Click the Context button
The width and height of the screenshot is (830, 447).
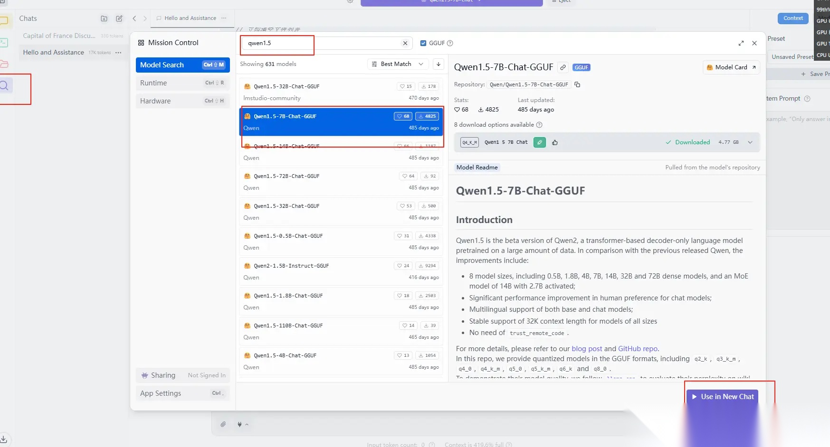tap(793, 19)
